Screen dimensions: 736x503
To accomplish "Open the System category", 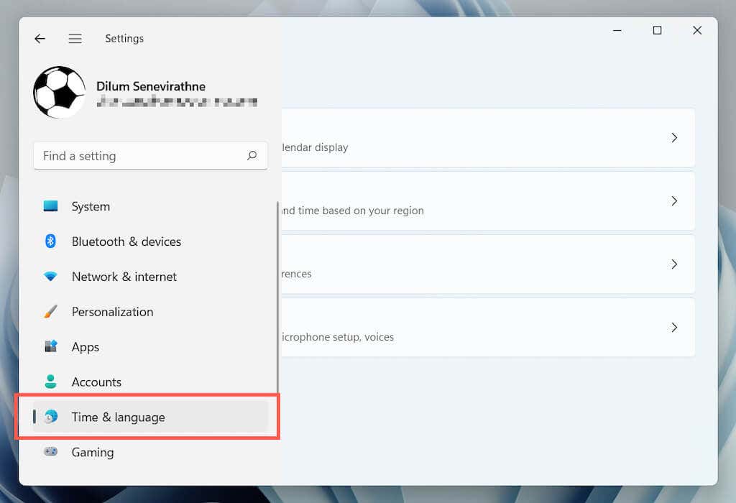I will 150,206.
